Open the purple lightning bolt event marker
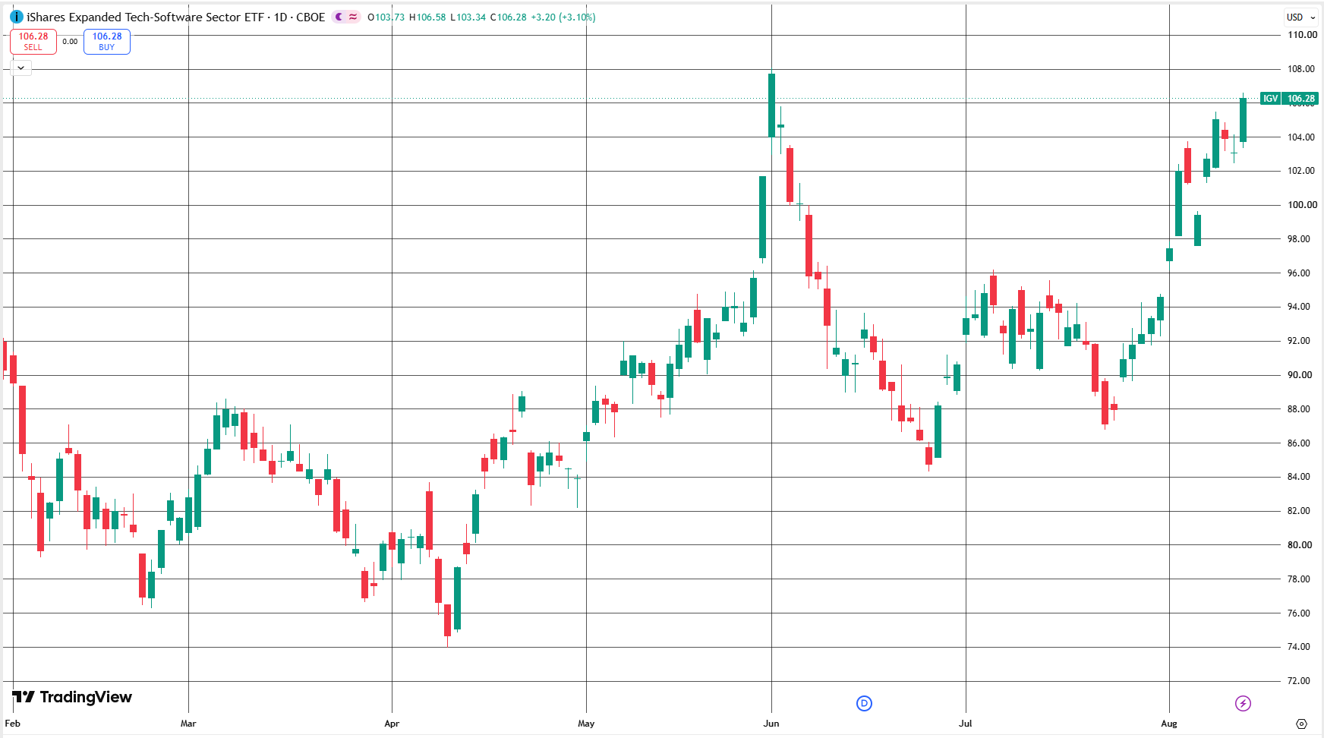1324x738 pixels. (1243, 703)
